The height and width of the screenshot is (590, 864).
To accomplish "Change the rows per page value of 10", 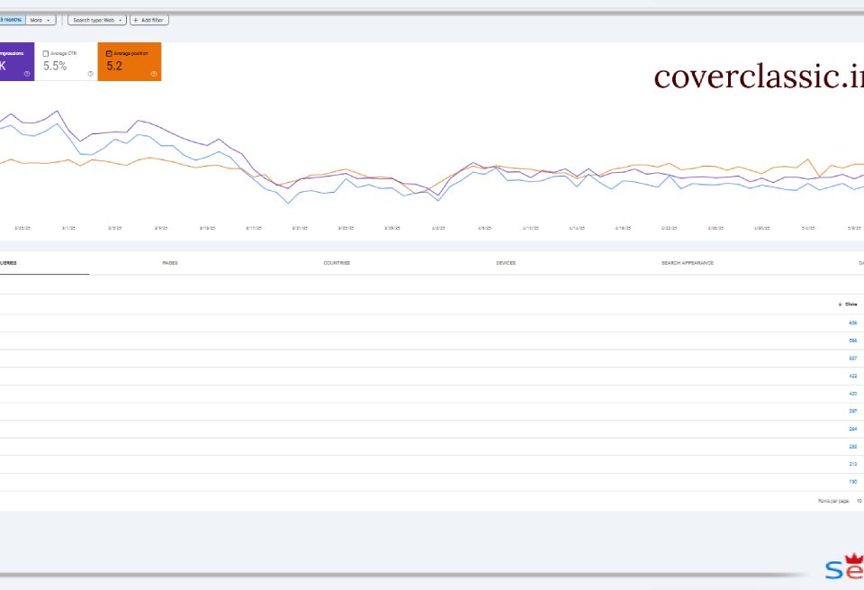I will (859, 501).
